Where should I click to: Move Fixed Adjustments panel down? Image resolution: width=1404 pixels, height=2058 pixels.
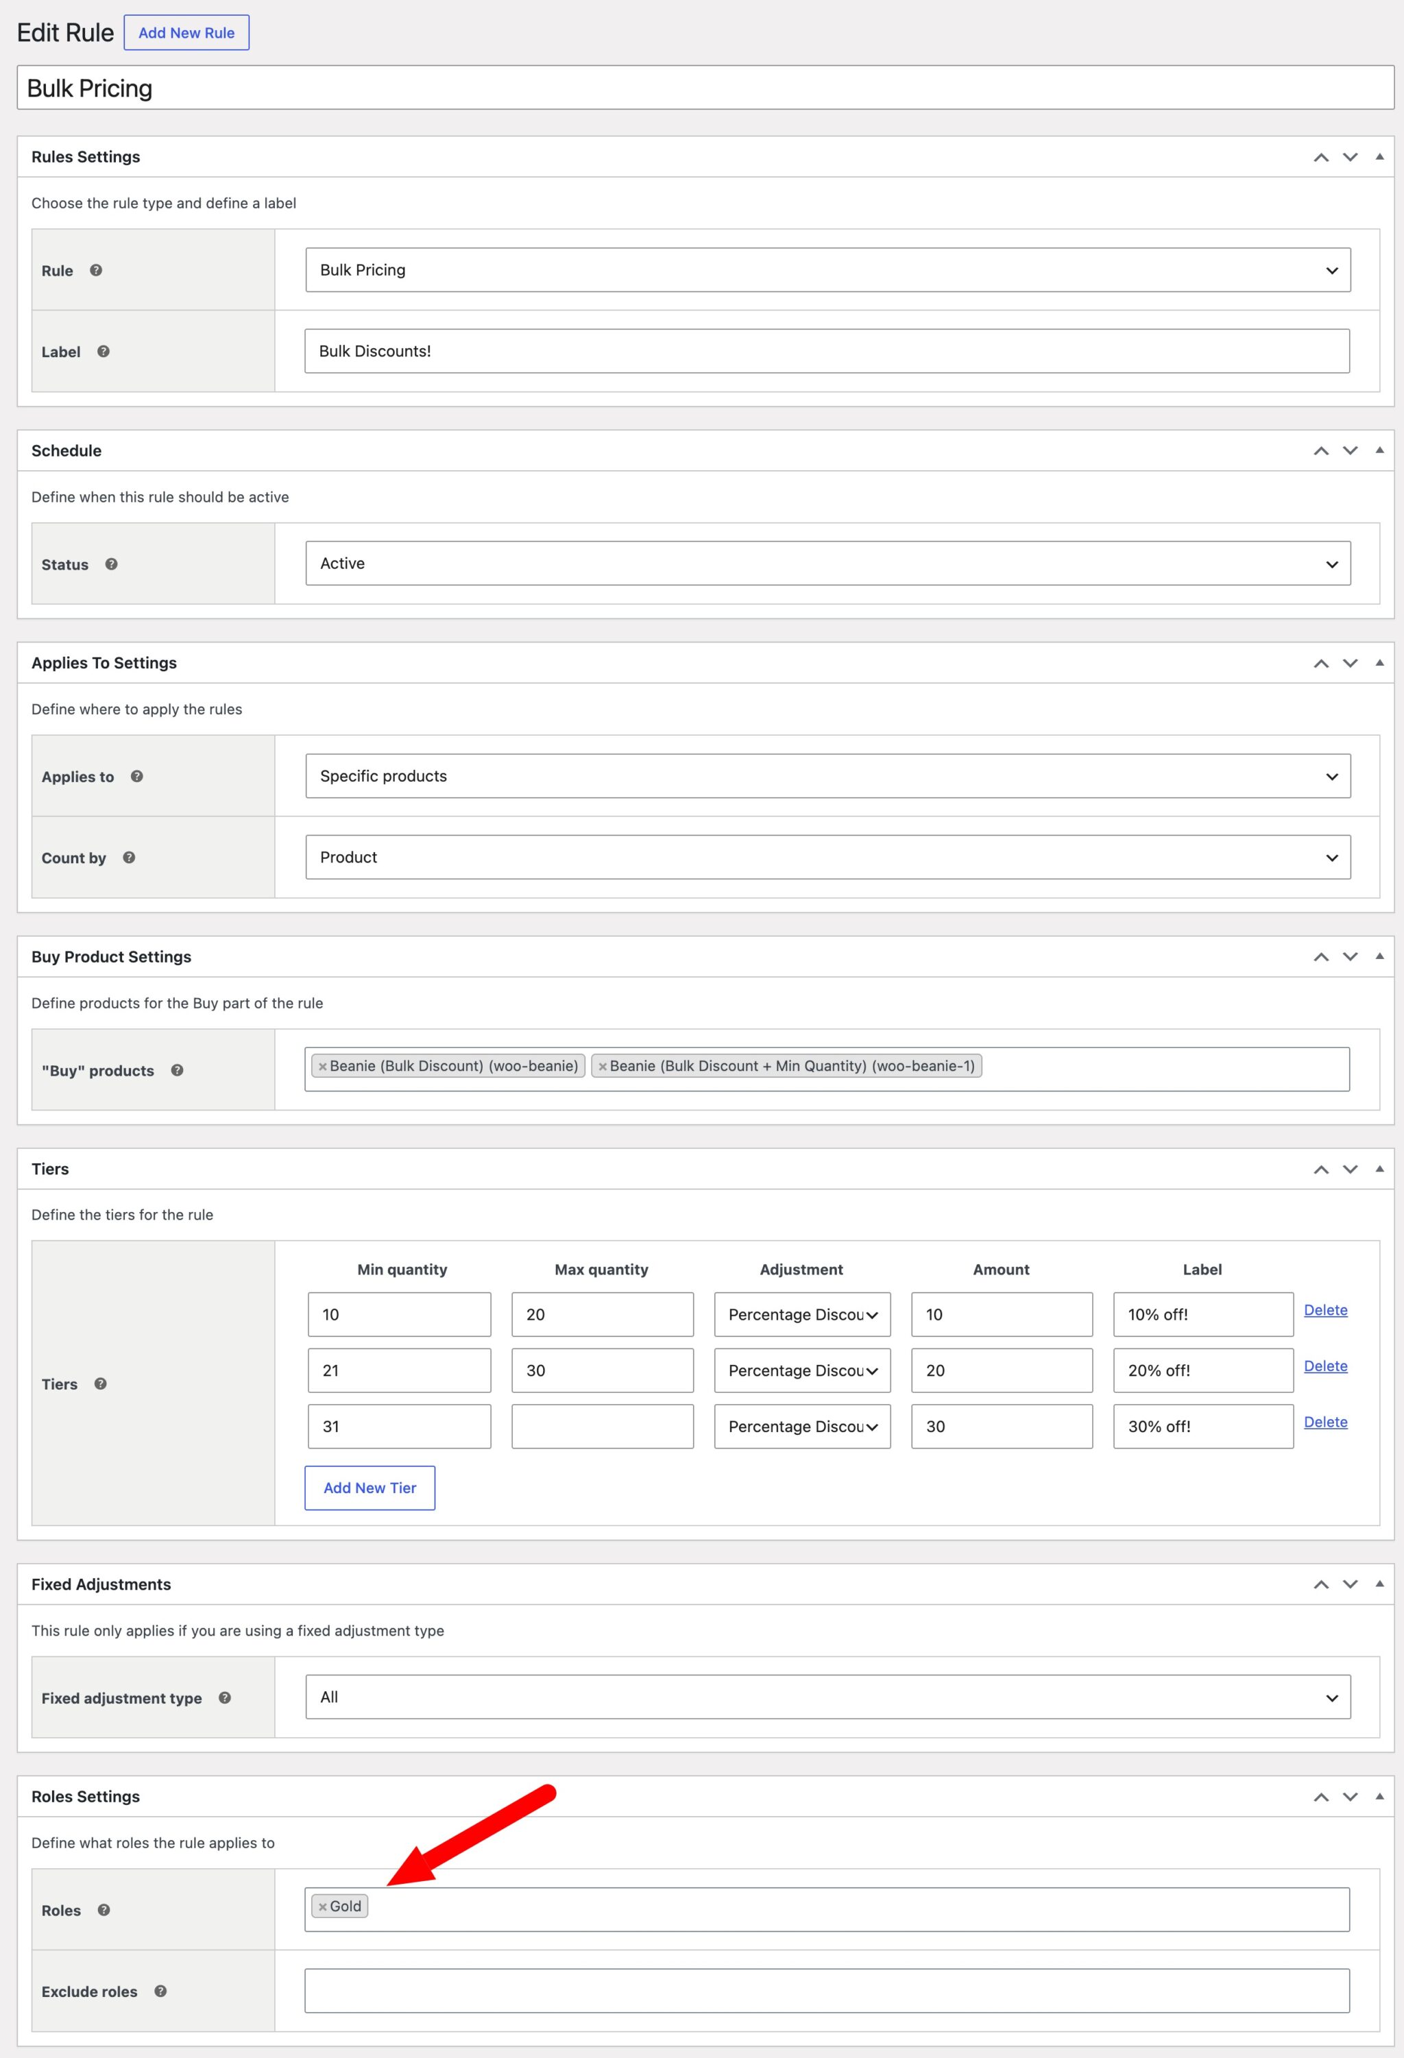1350,1584
